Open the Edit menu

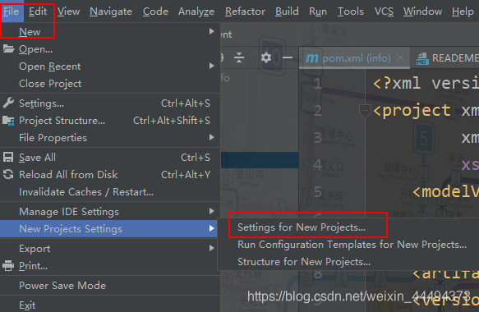tap(38, 11)
